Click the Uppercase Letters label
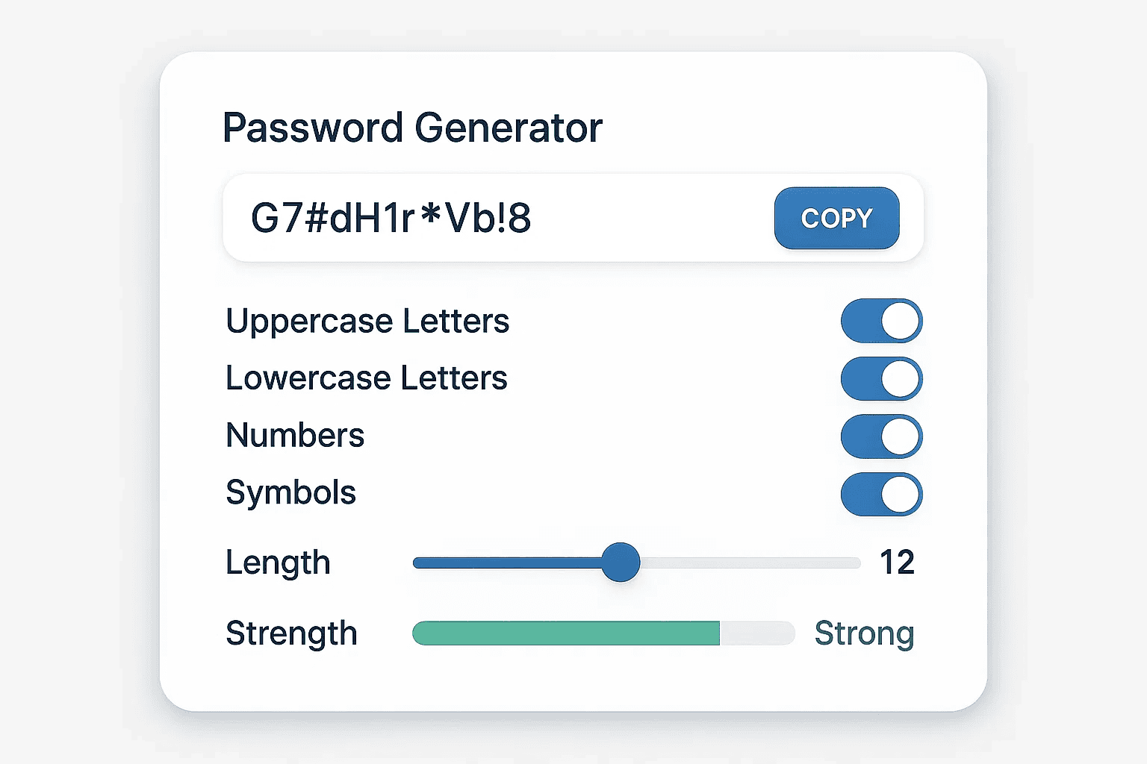The height and width of the screenshot is (764, 1147). click(367, 322)
